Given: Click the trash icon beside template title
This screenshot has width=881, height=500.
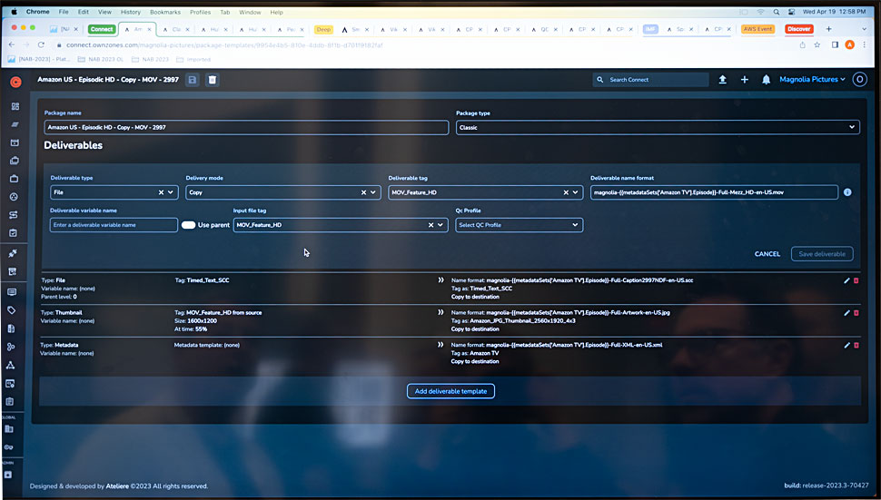Looking at the screenshot, I should (213, 80).
